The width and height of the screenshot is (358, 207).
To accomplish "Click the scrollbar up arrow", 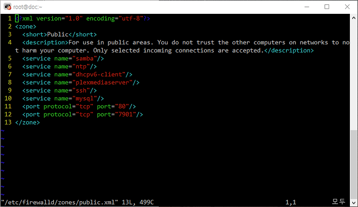I will point(354,18).
